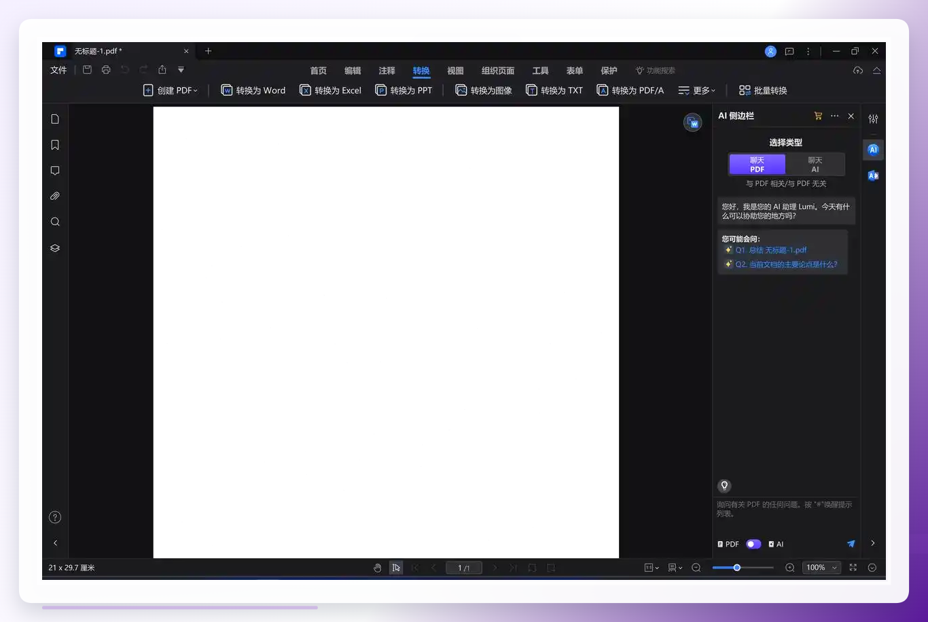Click the 功能搜索 search box
928x622 pixels.
[x=656, y=71]
